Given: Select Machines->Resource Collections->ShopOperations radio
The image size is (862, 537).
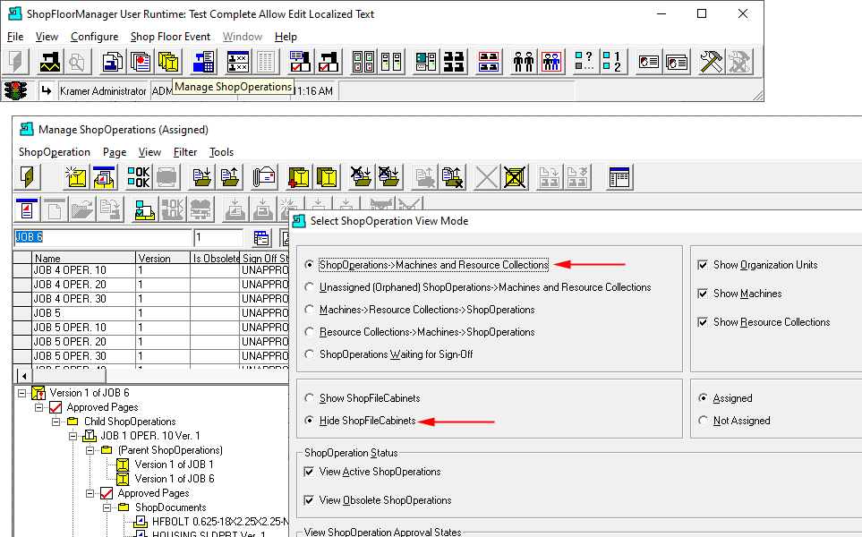Looking at the screenshot, I should pos(310,310).
